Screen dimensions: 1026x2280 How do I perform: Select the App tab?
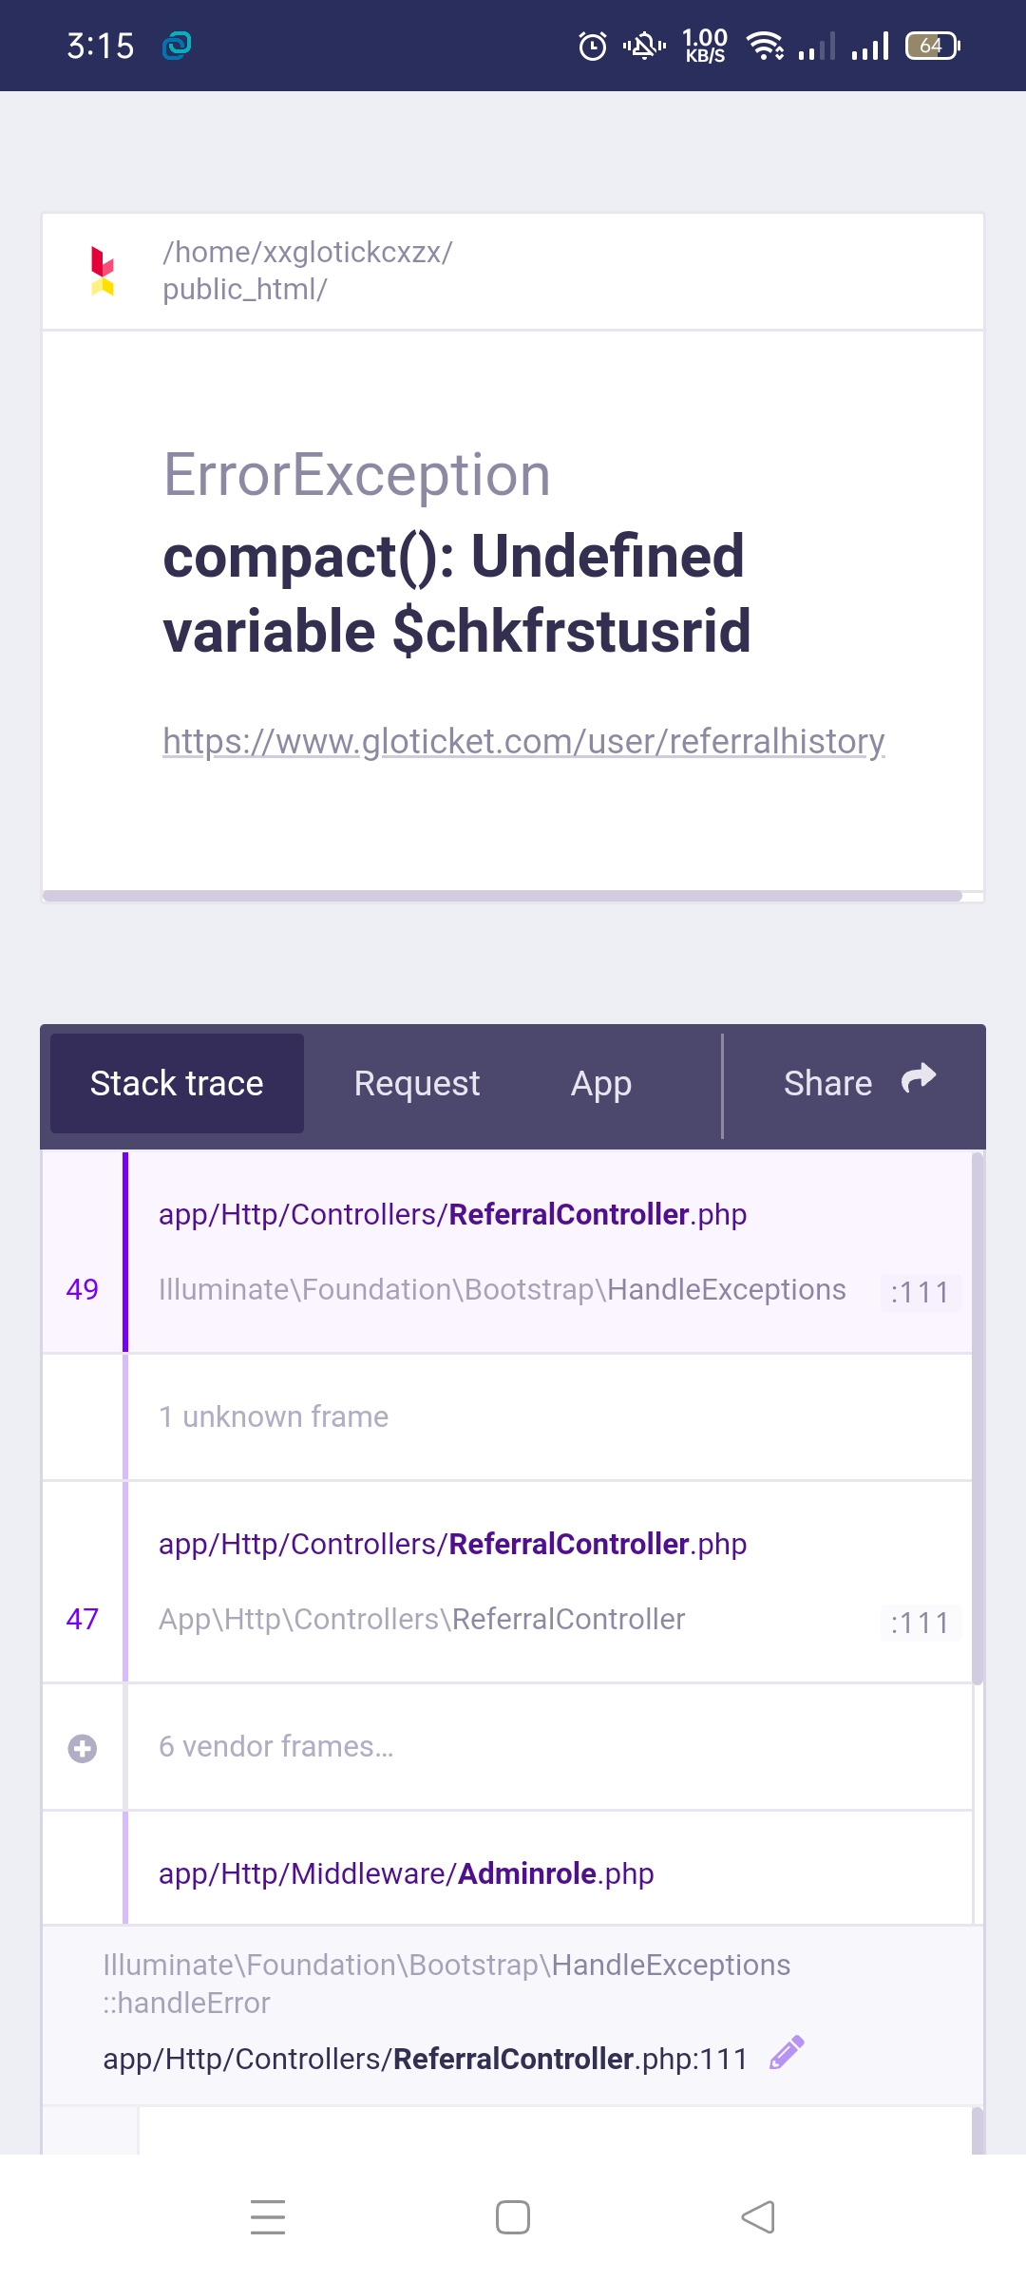tap(601, 1083)
